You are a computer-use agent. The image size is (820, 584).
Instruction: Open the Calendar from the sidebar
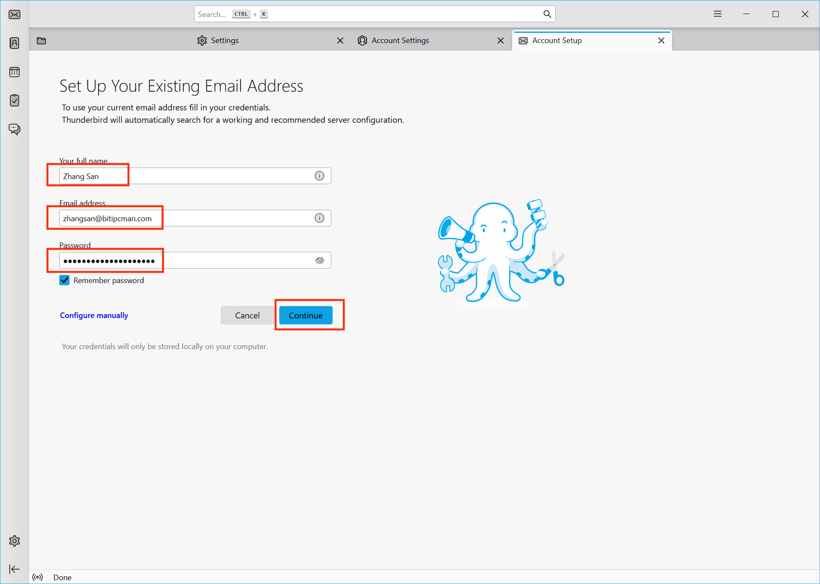coord(14,72)
